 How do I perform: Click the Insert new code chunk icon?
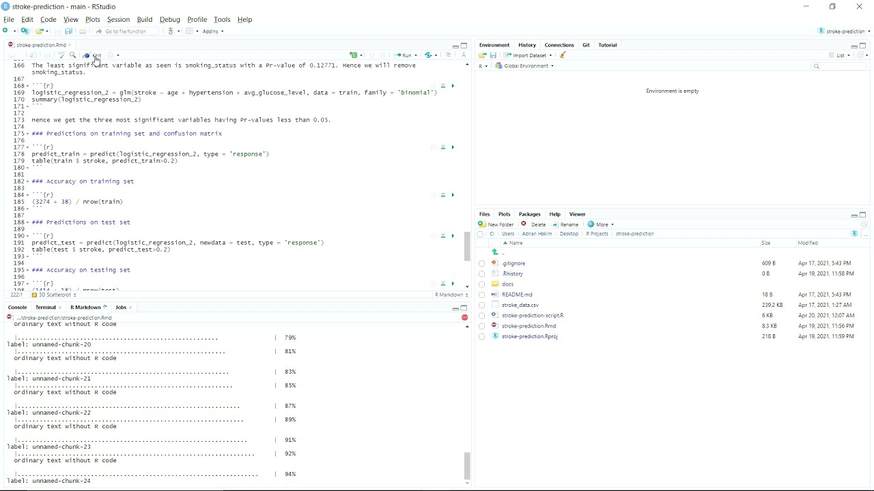[x=354, y=55]
